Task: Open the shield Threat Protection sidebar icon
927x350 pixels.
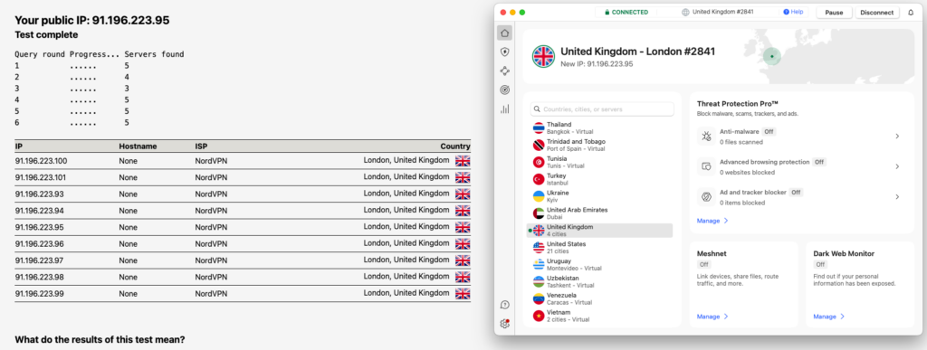Action: point(504,52)
